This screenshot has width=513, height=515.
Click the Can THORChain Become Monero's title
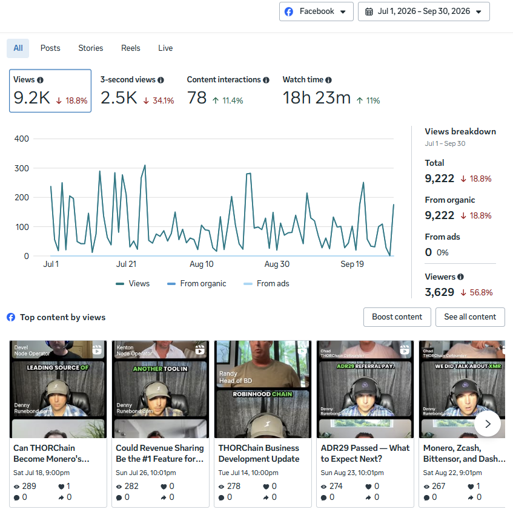pyautogui.click(x=51, y=454)
